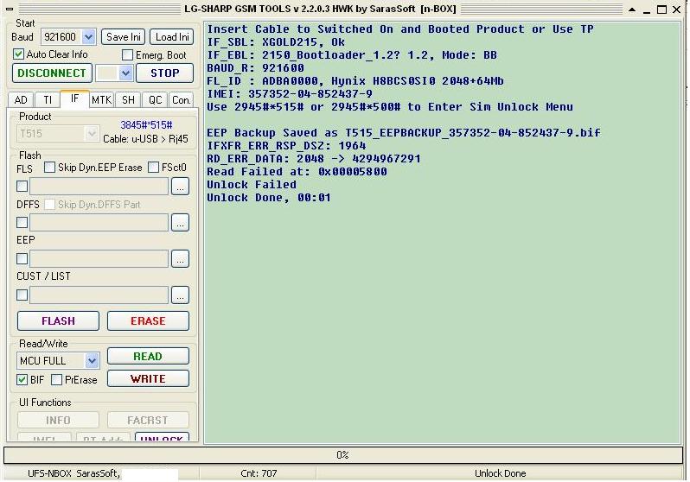
Task: Click the FLS file path field
Action: (x=99, y=186)
